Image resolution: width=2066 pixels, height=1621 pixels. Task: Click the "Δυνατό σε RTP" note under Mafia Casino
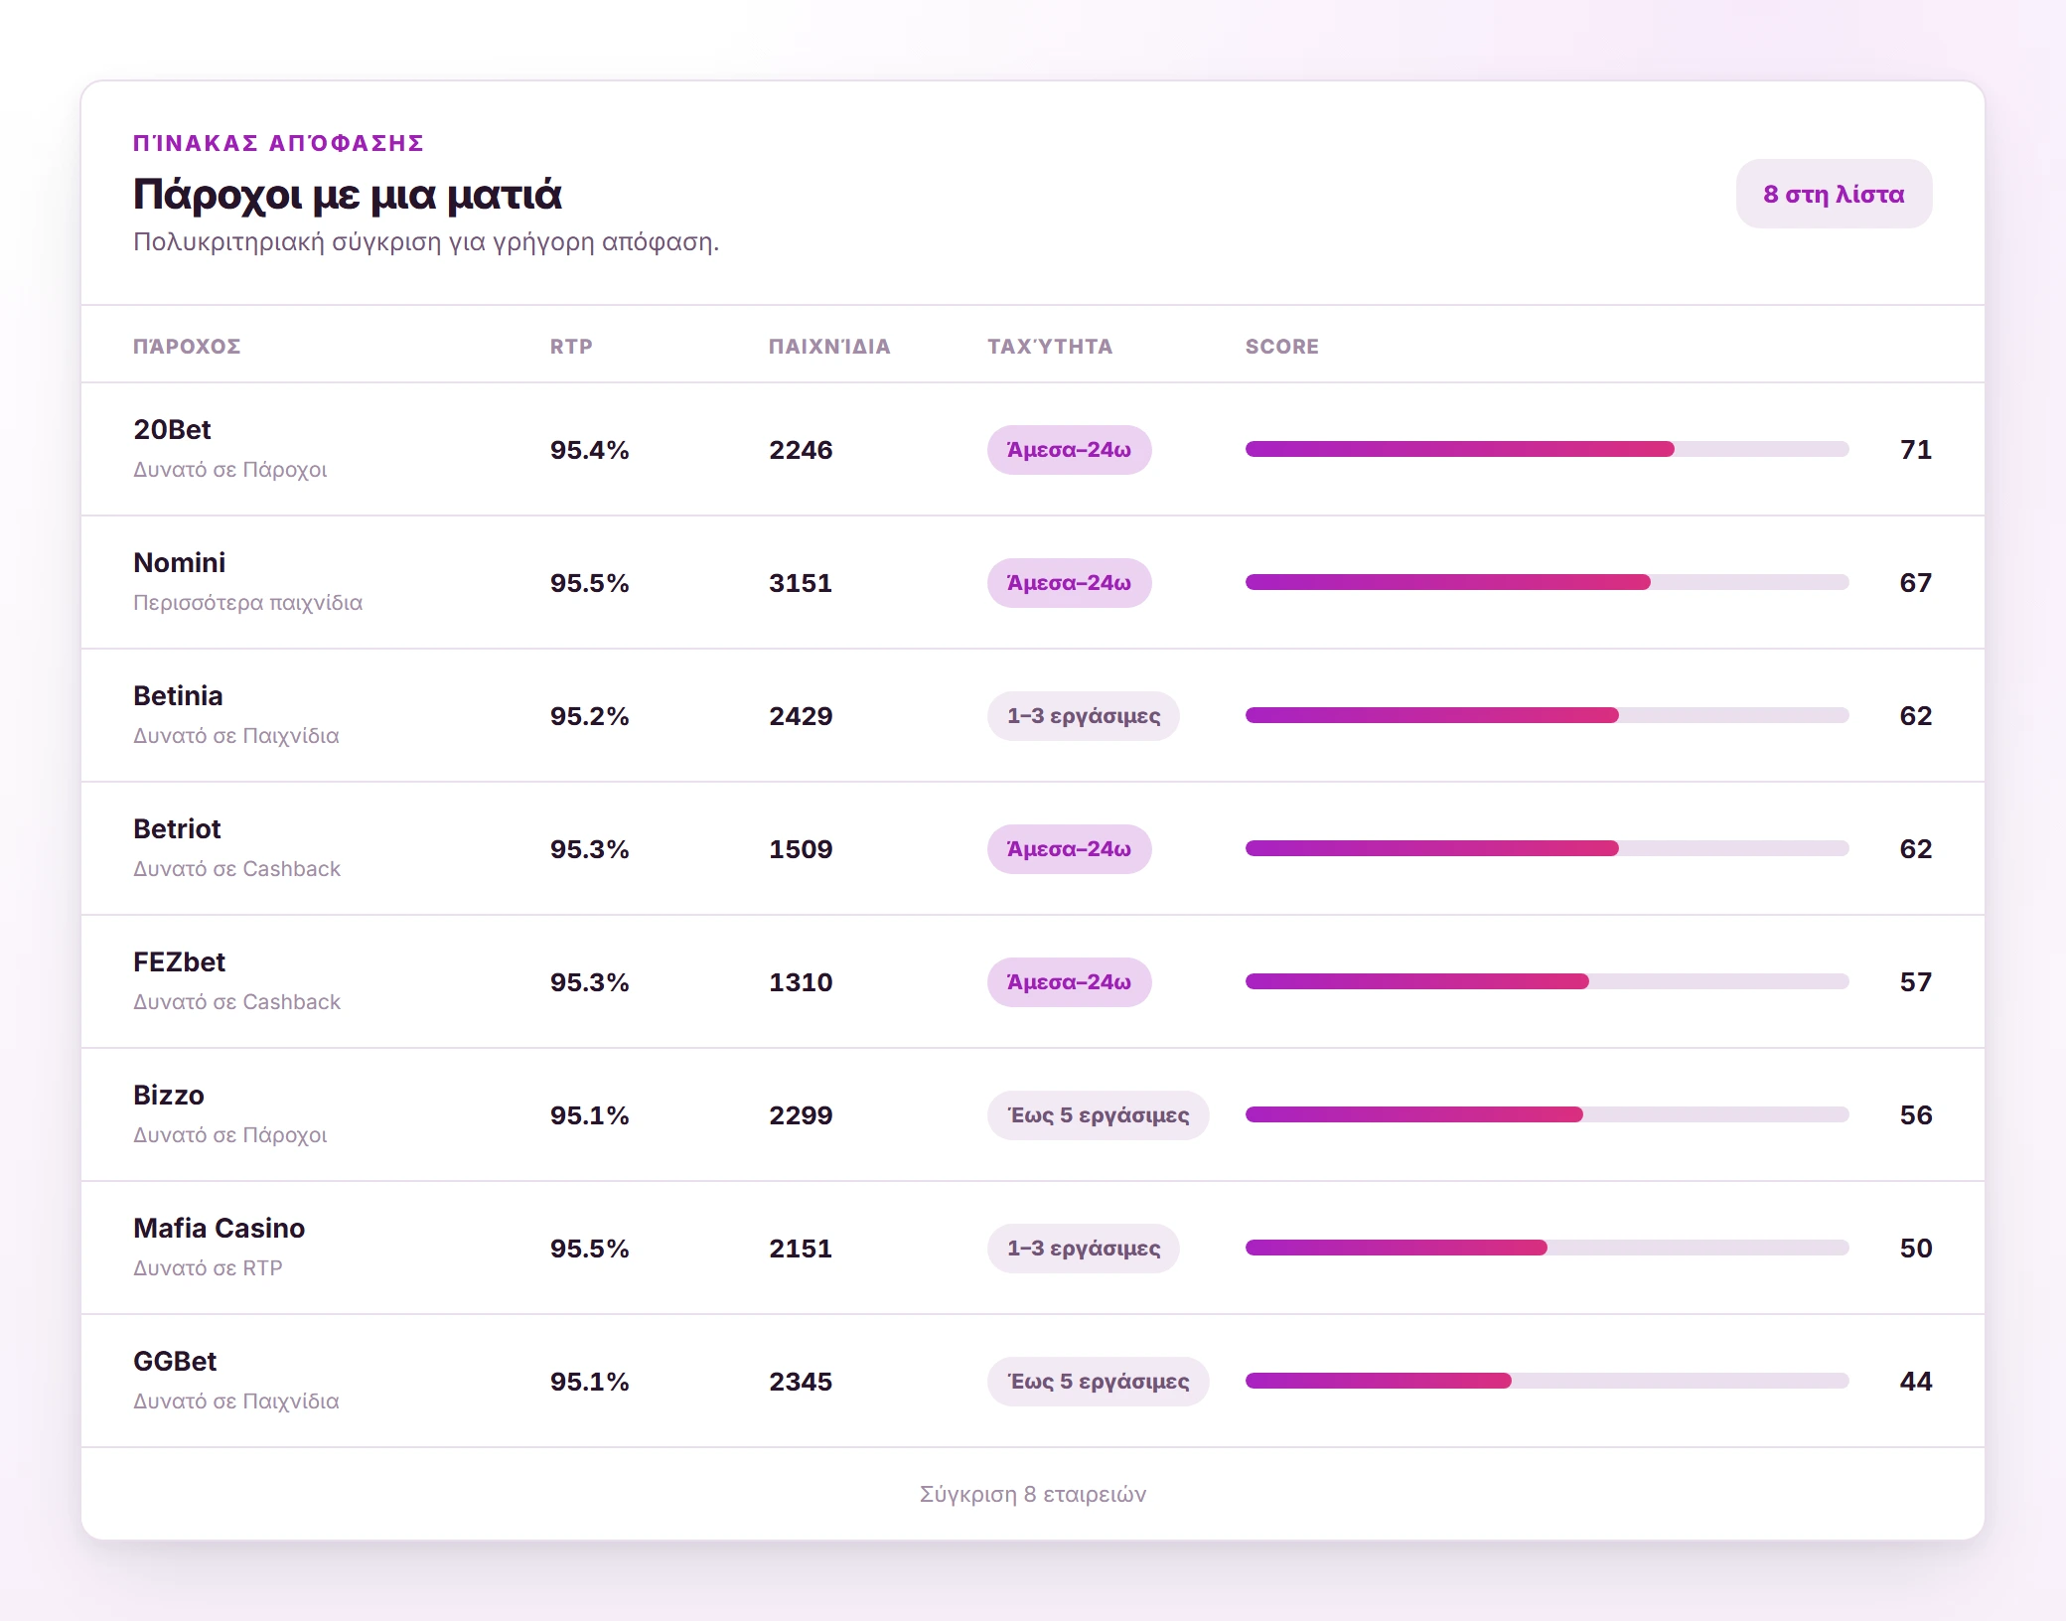pos(208,1268)
